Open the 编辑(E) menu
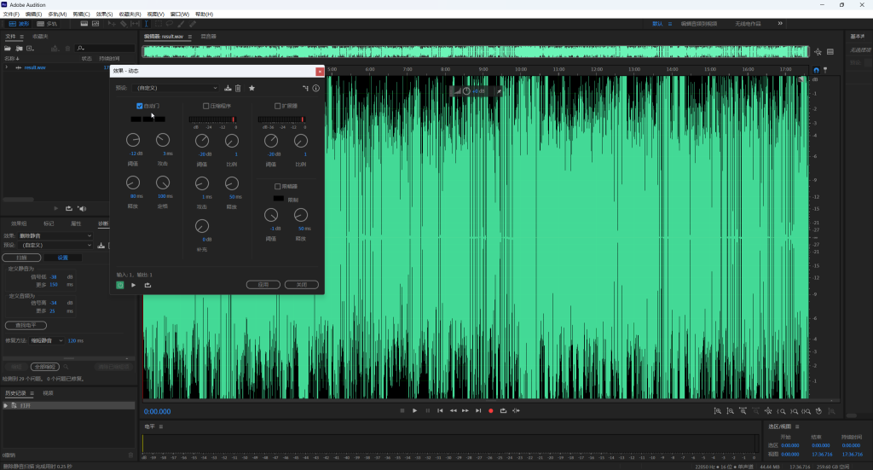The image size is (873, 470). (x=33, y=14)
